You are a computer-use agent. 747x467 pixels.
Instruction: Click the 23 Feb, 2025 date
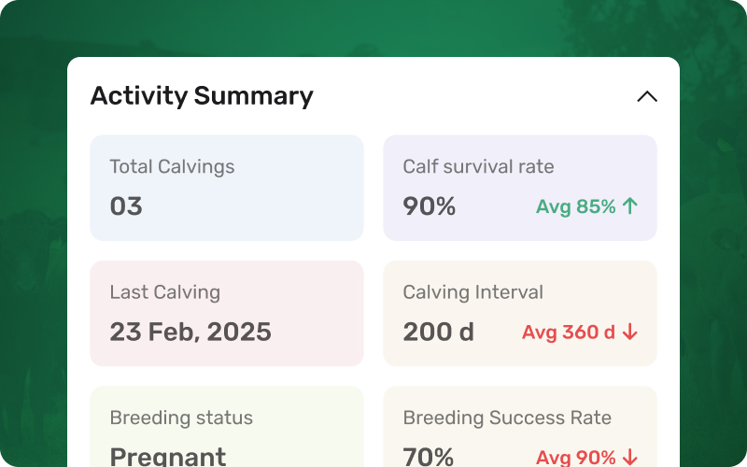pos(190,332)
